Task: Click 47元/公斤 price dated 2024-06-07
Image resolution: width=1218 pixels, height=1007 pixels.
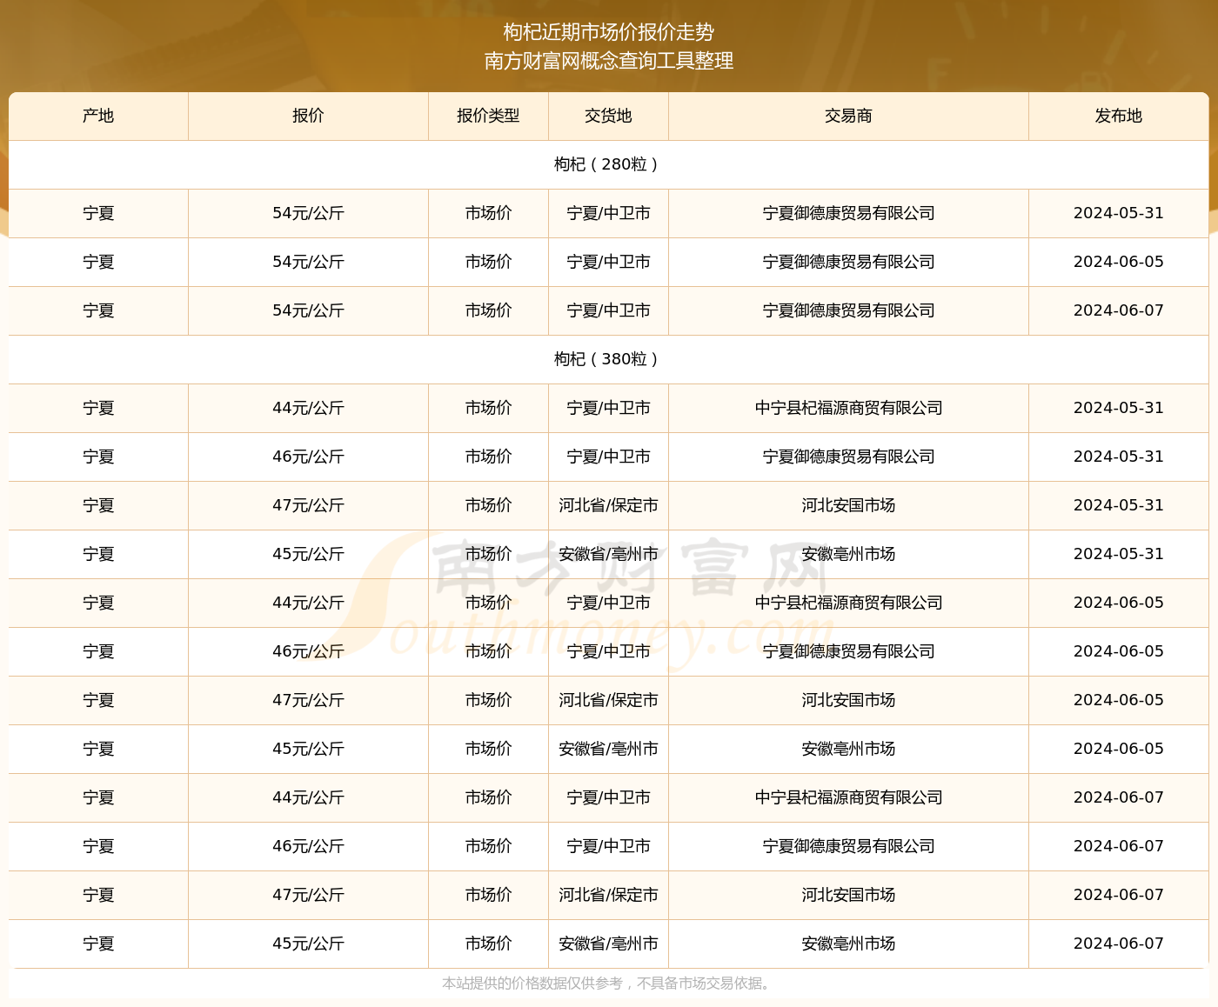Action: [x=308, y=895]
